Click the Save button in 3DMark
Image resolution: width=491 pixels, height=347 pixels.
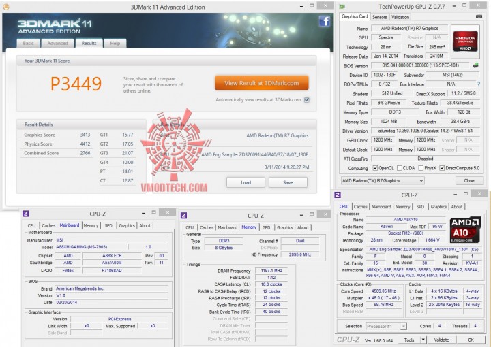pos(288,182)
